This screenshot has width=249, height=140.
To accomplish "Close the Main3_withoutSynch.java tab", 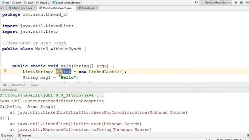I will (x=74, y=8).
